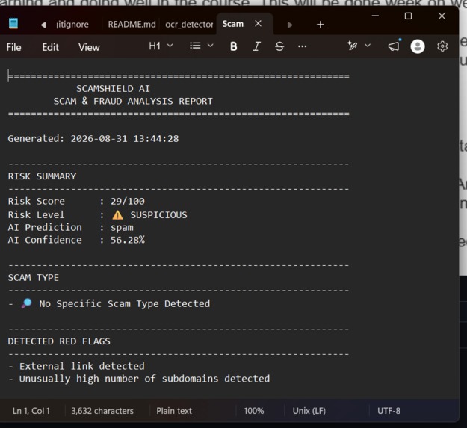
Task: Click the SCAMSHIELD AI title line
Action: (113, 88)
